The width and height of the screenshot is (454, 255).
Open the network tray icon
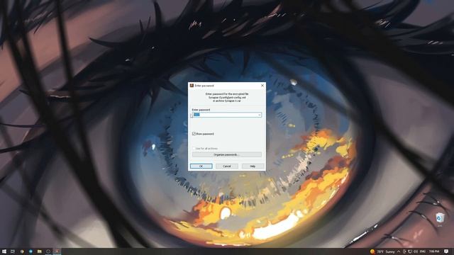[410, 251]
